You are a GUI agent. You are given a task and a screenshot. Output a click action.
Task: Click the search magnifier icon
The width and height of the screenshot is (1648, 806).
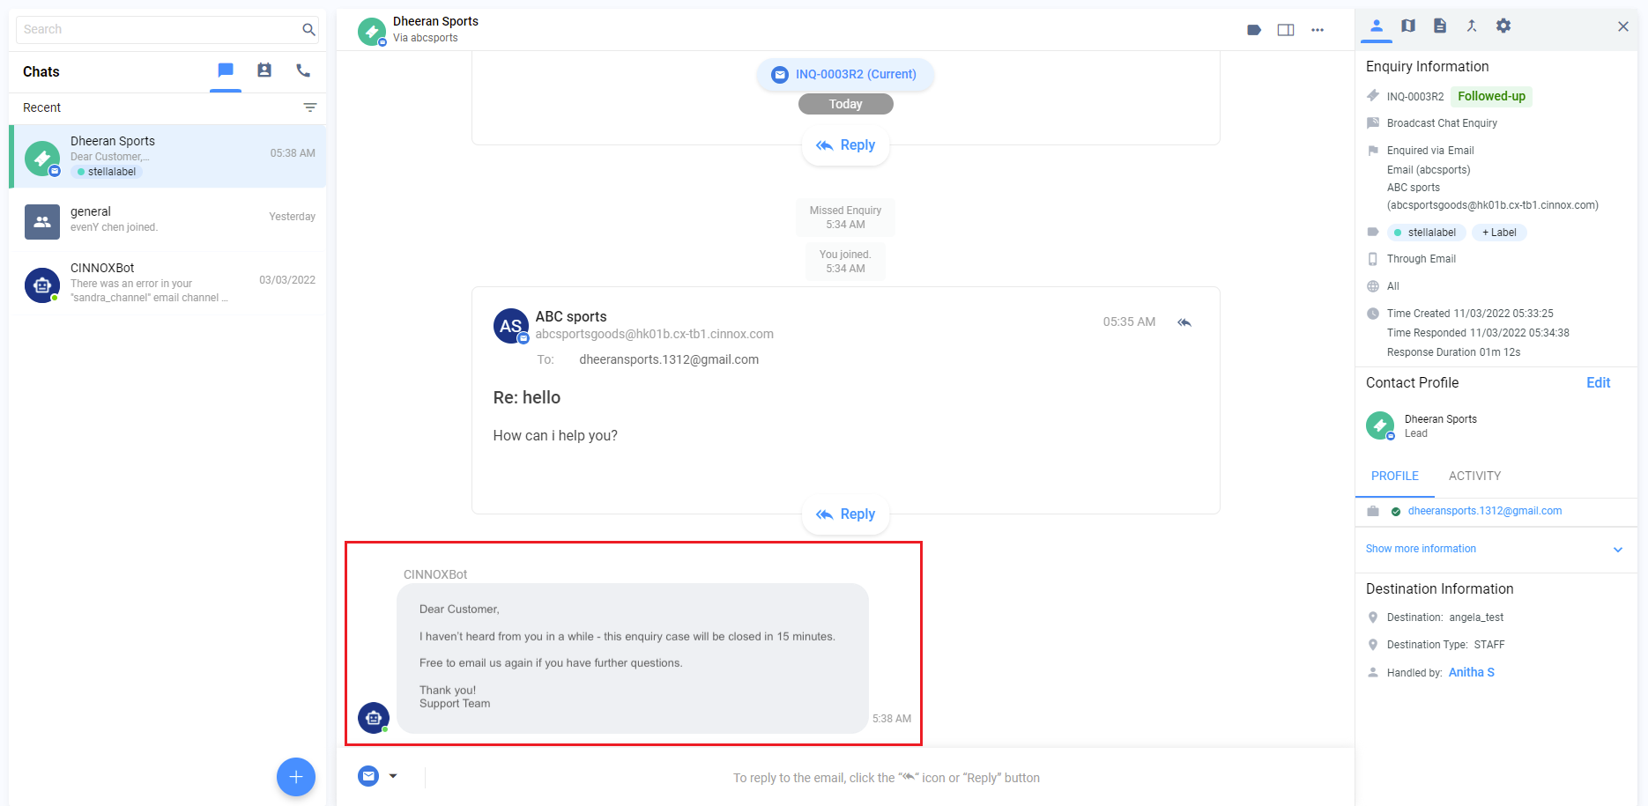click(x=308, y=30)
